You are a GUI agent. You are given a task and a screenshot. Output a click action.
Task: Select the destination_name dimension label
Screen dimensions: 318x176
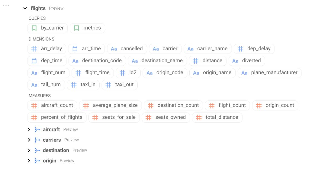[x=162, y=60]
